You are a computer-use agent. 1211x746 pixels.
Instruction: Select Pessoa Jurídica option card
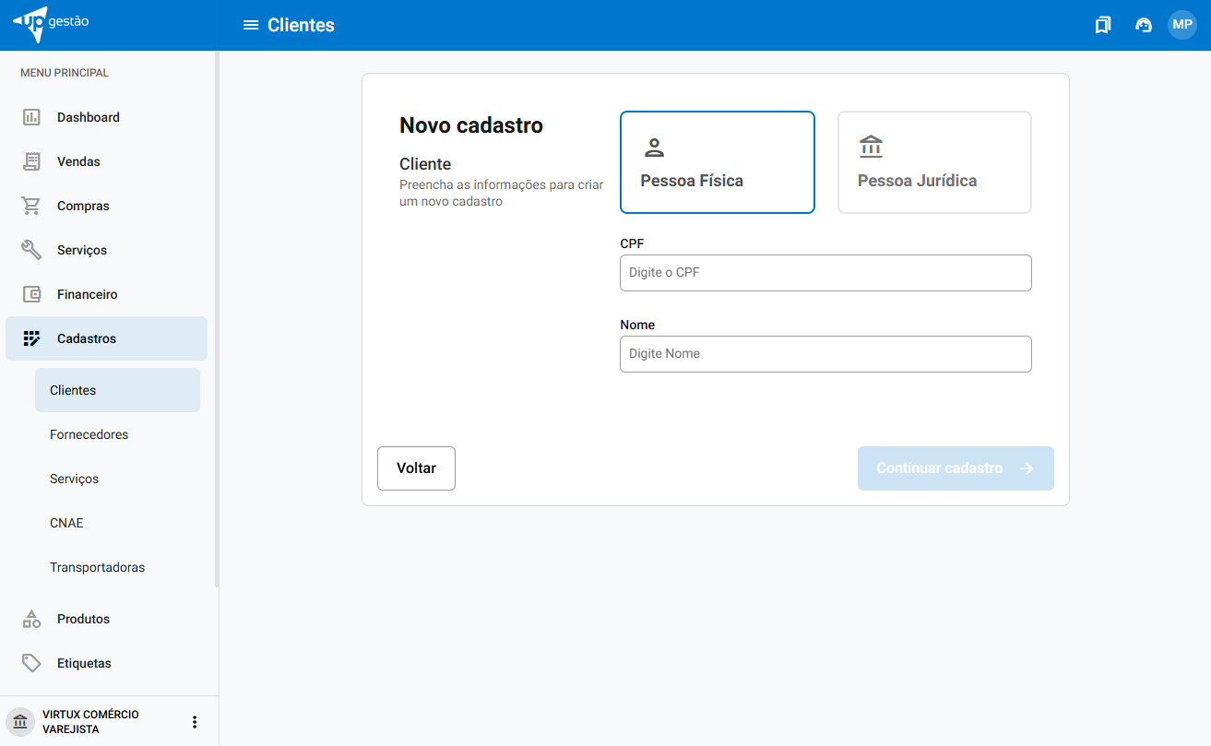933,162
